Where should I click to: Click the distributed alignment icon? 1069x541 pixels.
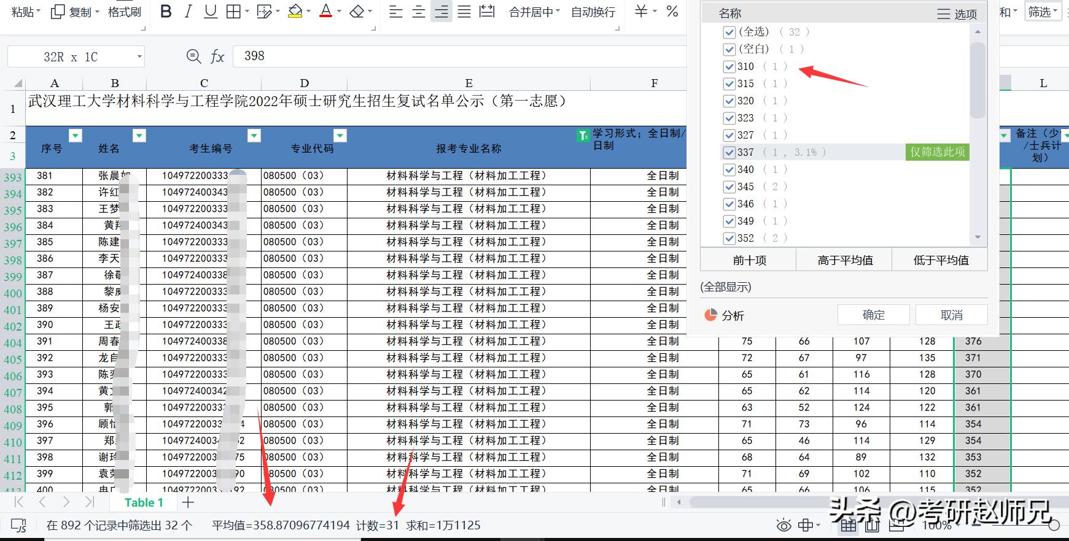pyautogui.click(x=487, y=12)
